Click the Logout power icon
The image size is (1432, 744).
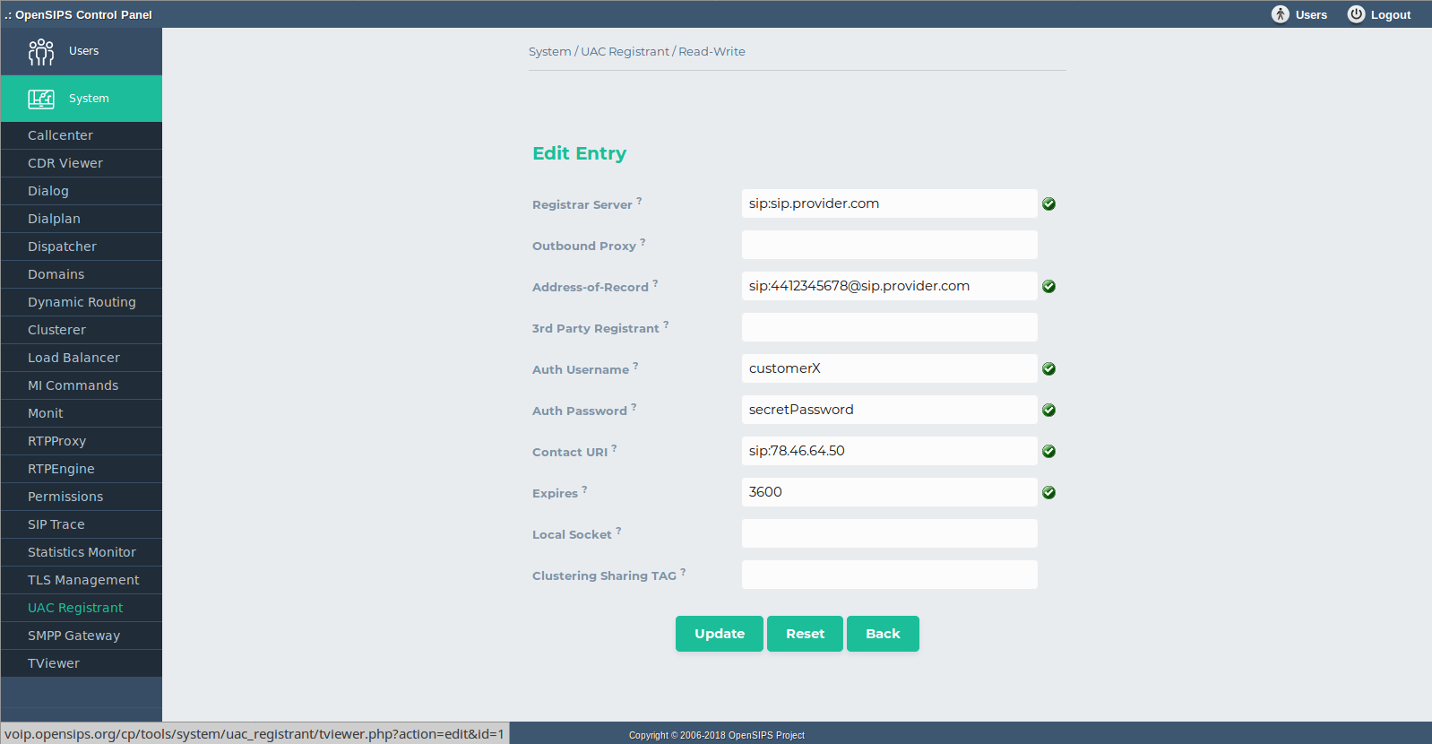tap(1357, 14)
